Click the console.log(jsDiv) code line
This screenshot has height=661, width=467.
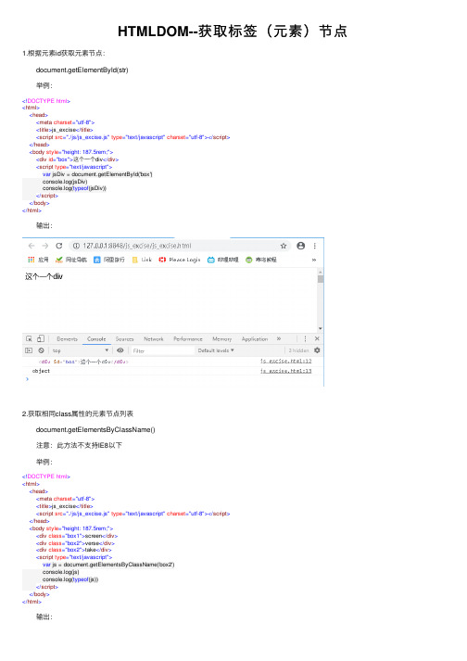[x=65, y=182]
